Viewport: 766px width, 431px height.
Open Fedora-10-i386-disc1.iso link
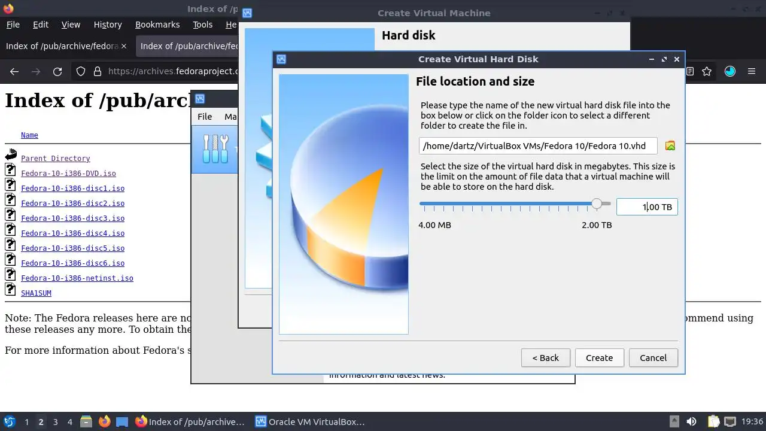[72, 189]
